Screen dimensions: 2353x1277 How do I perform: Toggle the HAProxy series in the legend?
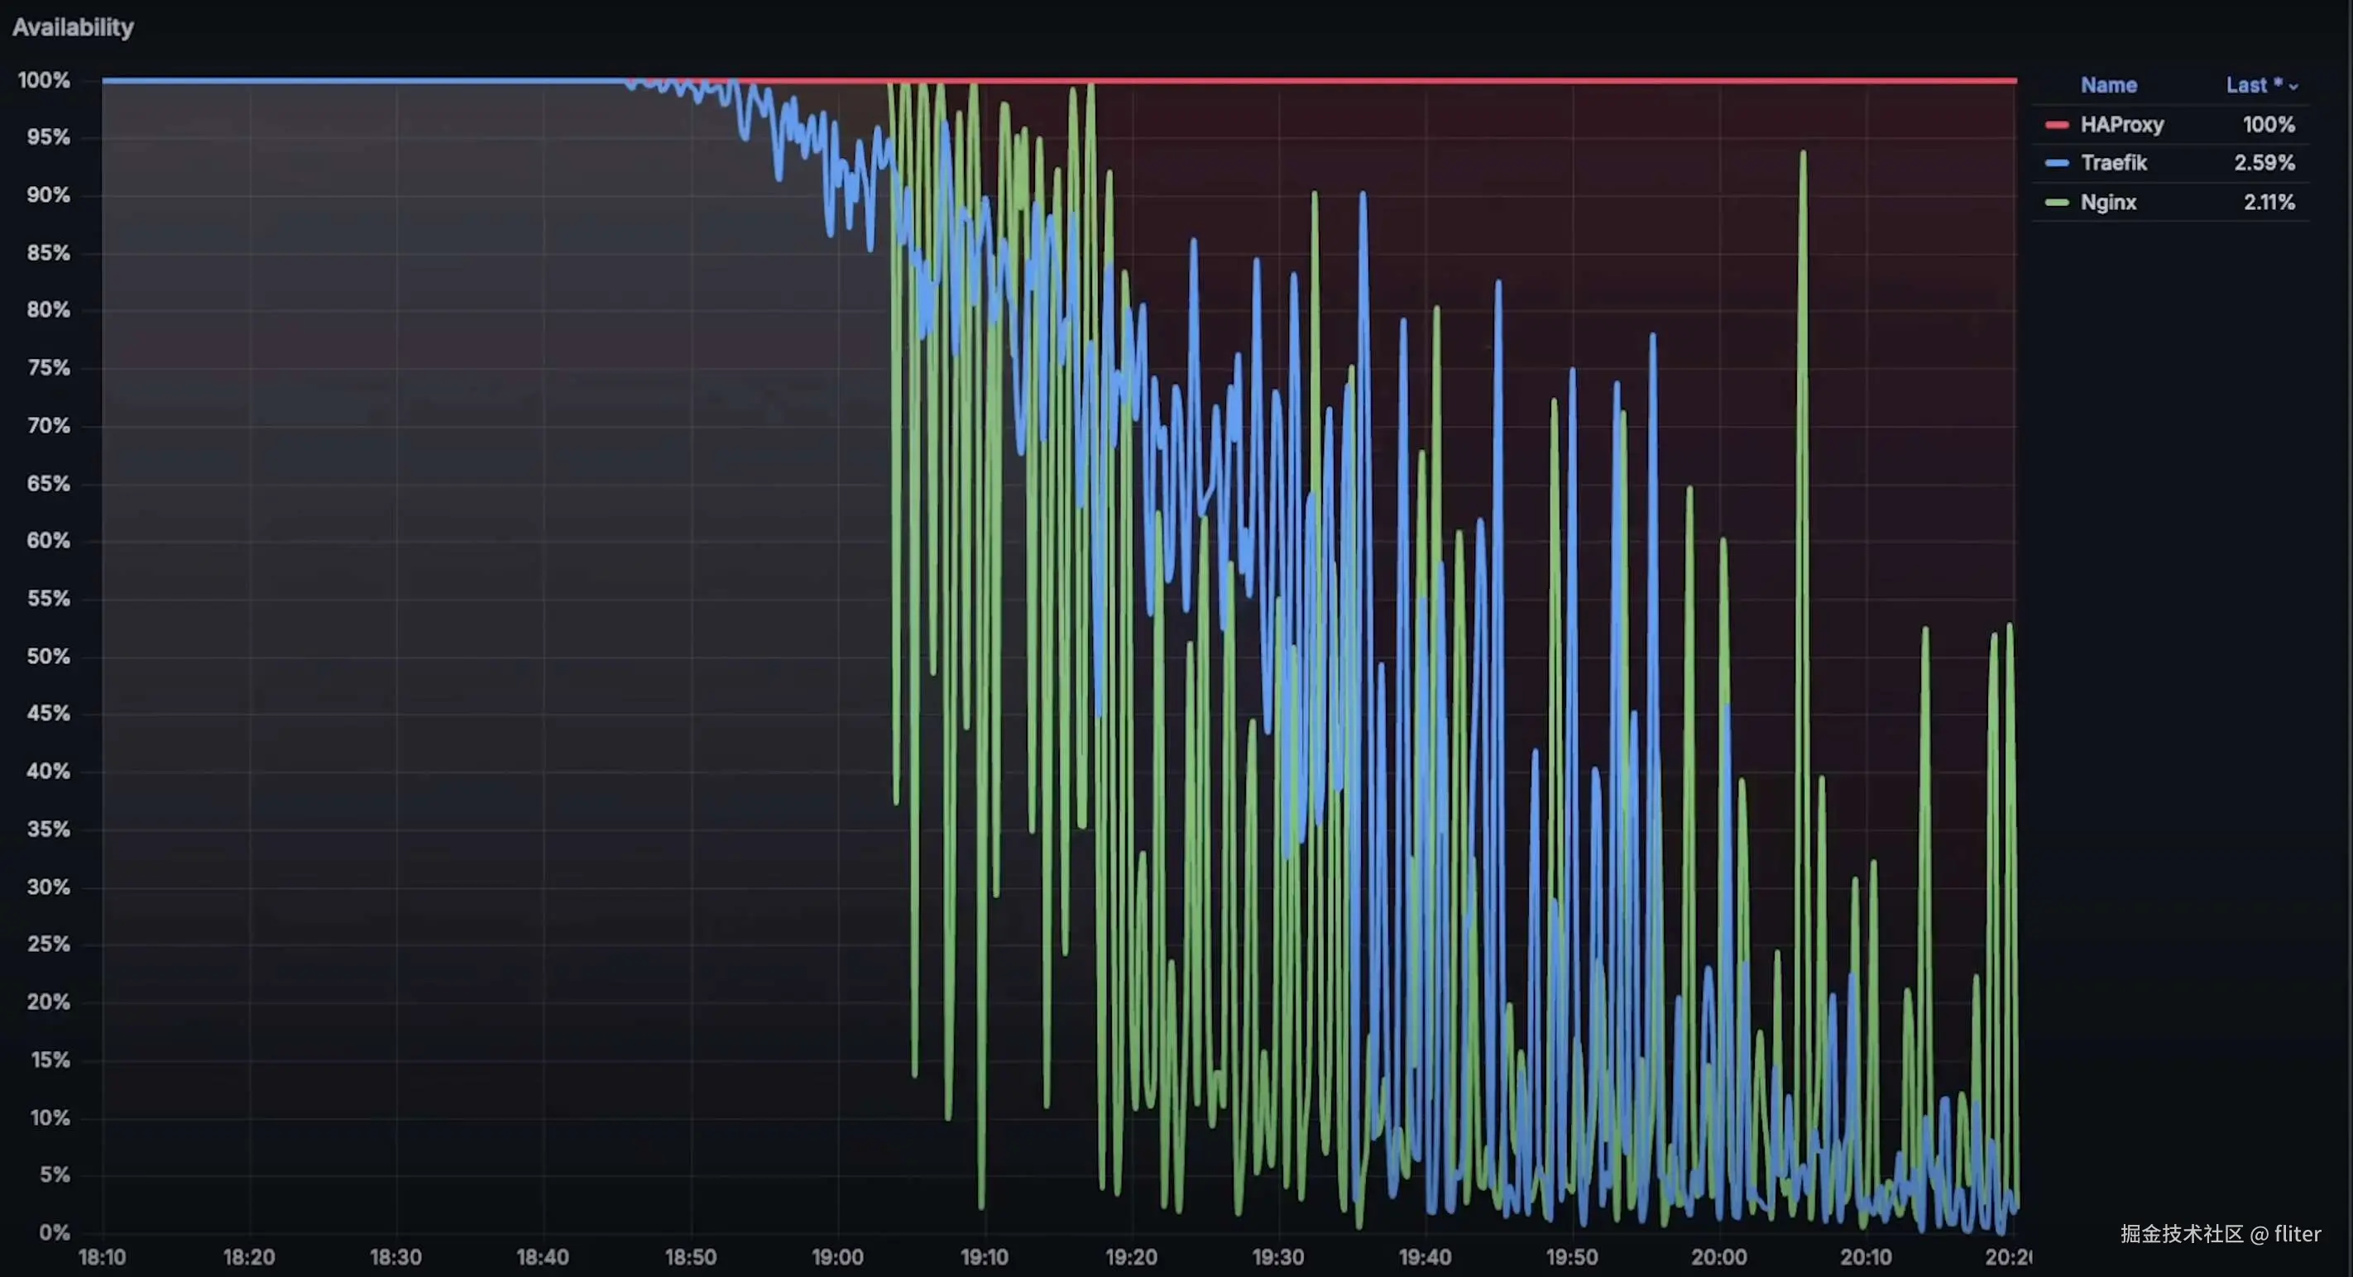coord(2121,125)
